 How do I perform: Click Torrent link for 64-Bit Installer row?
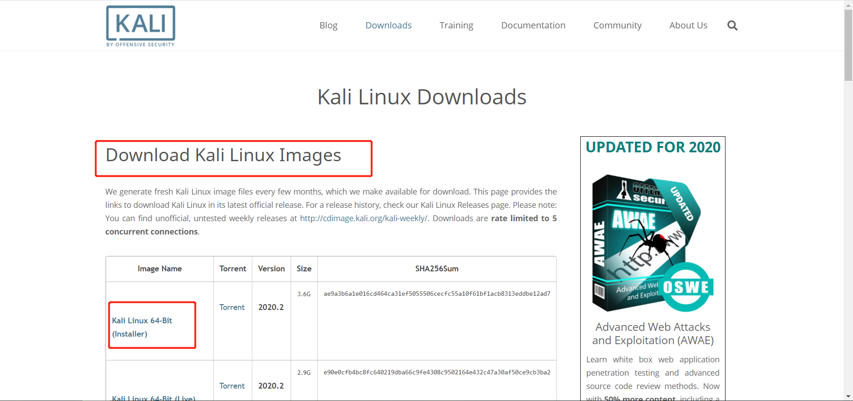coord(232,307)
